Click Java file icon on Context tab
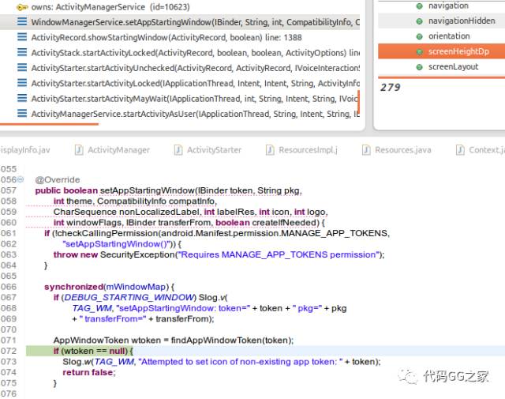Screen dimensions: 505x399 click(460, 150)
